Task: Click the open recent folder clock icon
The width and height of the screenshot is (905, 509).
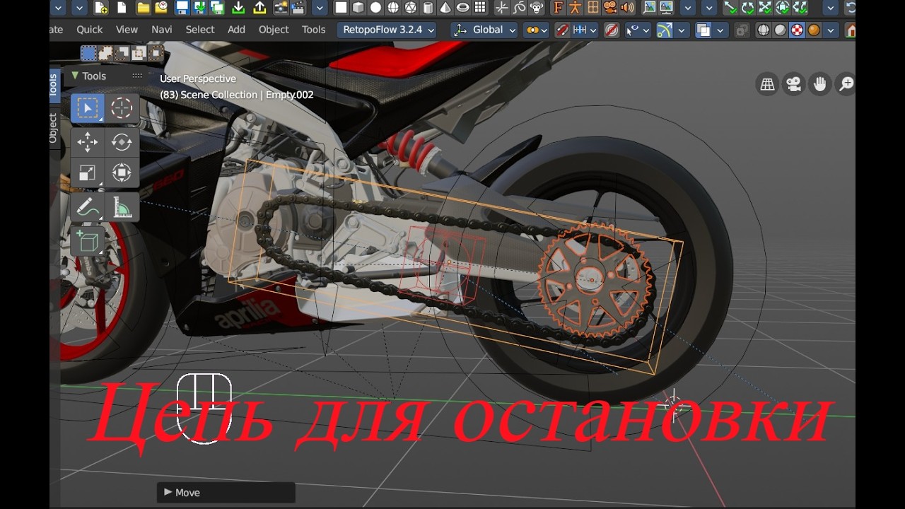Action: tap(161, 8)
